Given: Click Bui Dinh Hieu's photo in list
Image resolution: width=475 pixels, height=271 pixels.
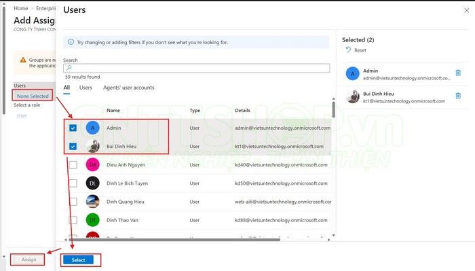Looking at the screenshot, I should tap(93, 147).
